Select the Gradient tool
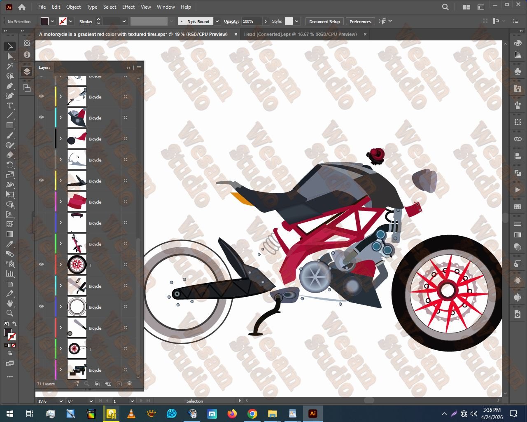The width and height of the screenshot is (527, 422). 10,234
